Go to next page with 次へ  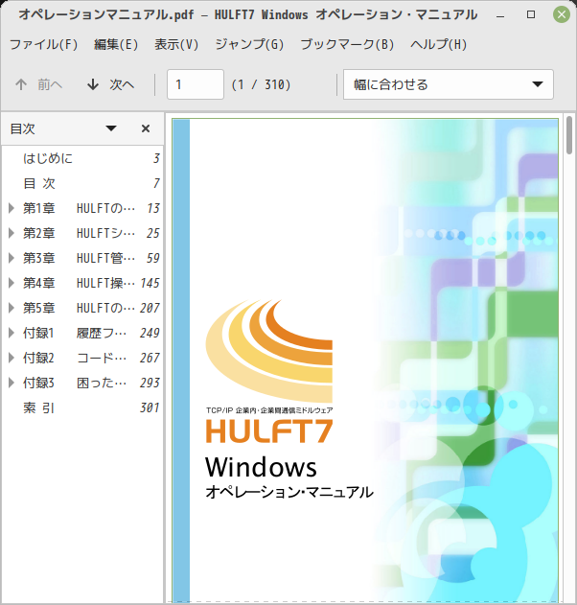tap(110, 84)
